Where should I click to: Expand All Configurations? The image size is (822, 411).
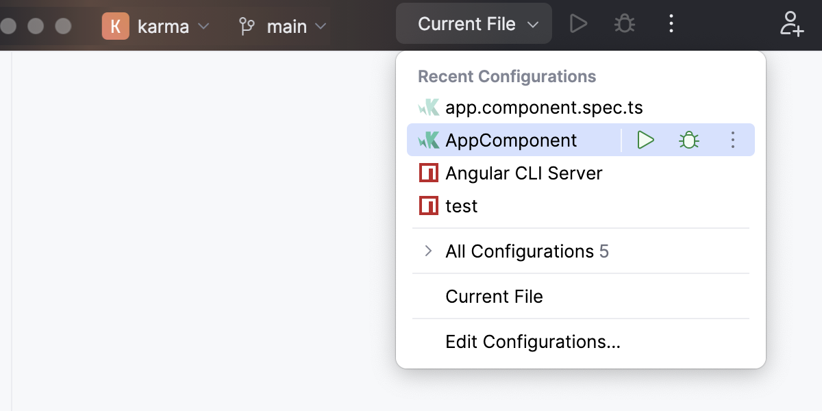point(428,251)
